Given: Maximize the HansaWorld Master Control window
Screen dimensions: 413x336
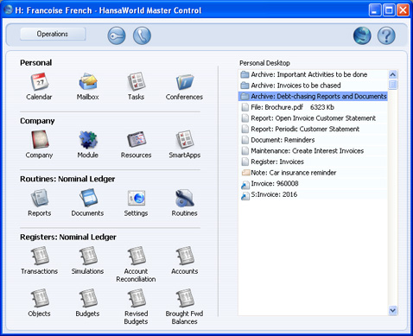Looking at the screenshot, I should pos(389,10).
